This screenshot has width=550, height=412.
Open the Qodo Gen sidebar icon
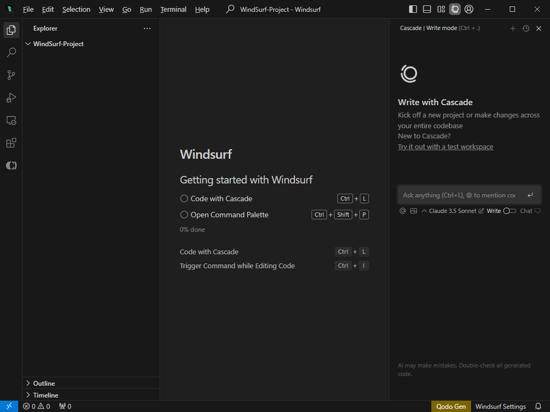pos(11,165)
